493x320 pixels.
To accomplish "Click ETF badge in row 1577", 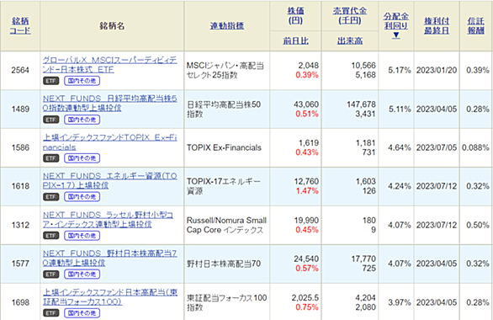I will tap(51, 275).
